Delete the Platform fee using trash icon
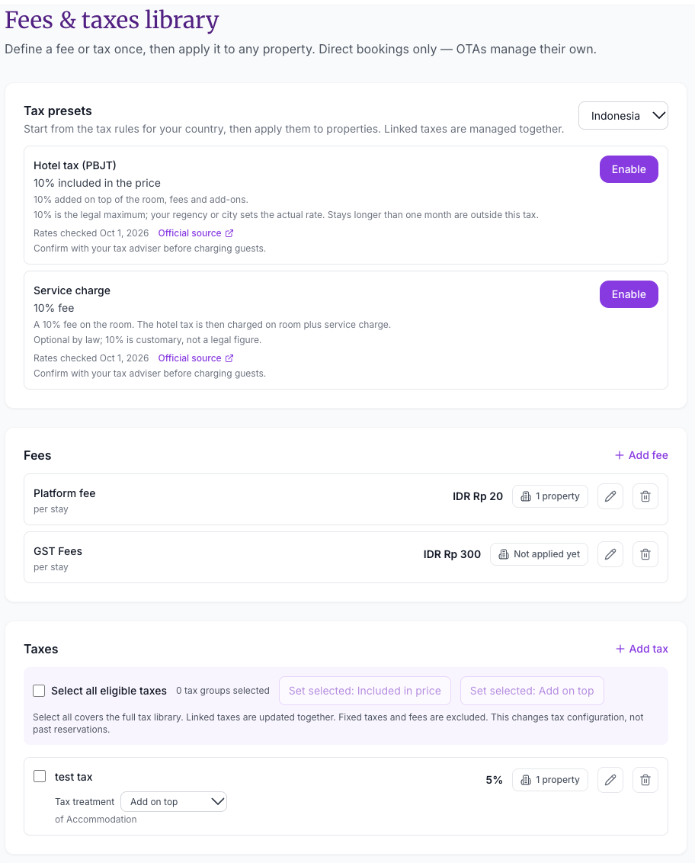Viewport: 695px width, 863px height. click(645, 496)
